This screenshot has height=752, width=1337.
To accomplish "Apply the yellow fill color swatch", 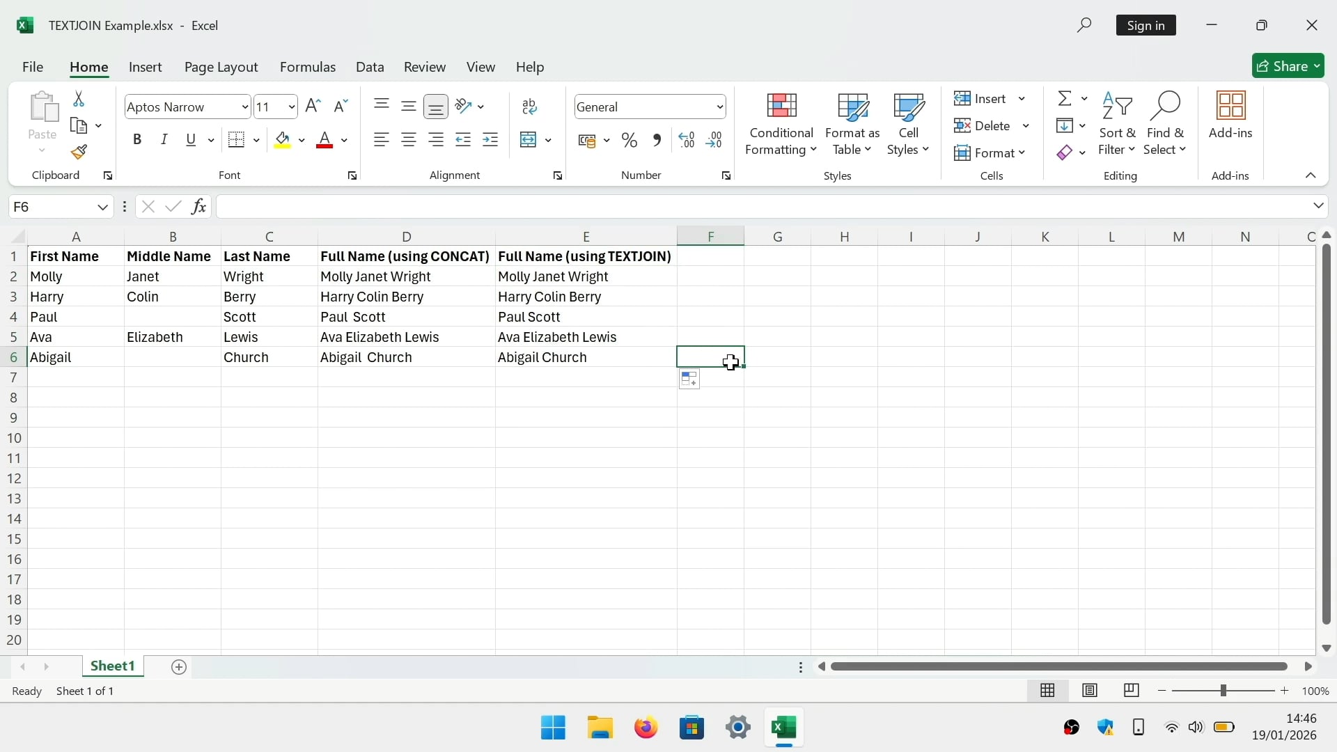I will (x=282, y=141).
